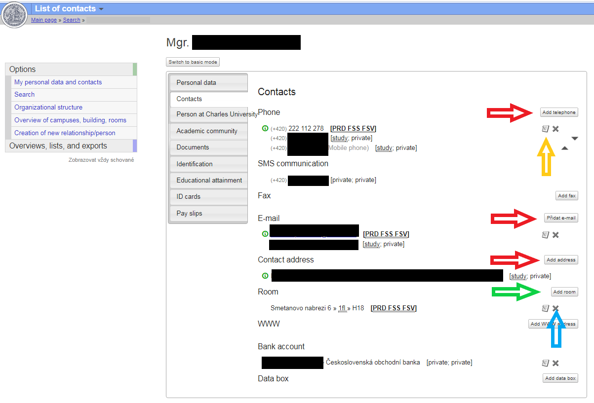Click the Charles University logo icon
This screenshot has height=403, width=594.
tap(15, 15)
